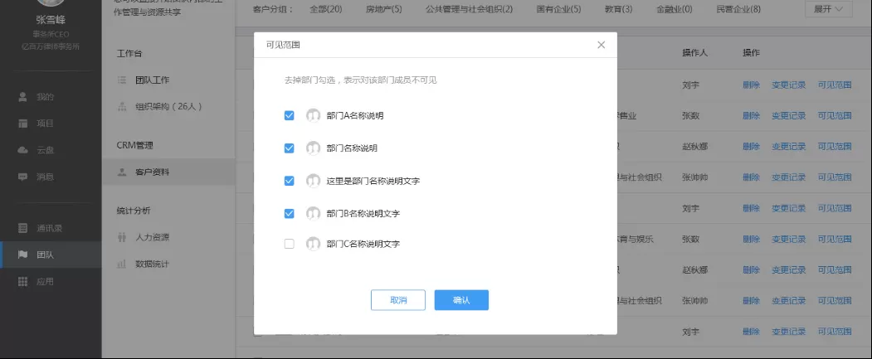This screenshot has width=872, height=359.
Task: Open 通讯录 via its contacts icon
Action: [22, 228]
